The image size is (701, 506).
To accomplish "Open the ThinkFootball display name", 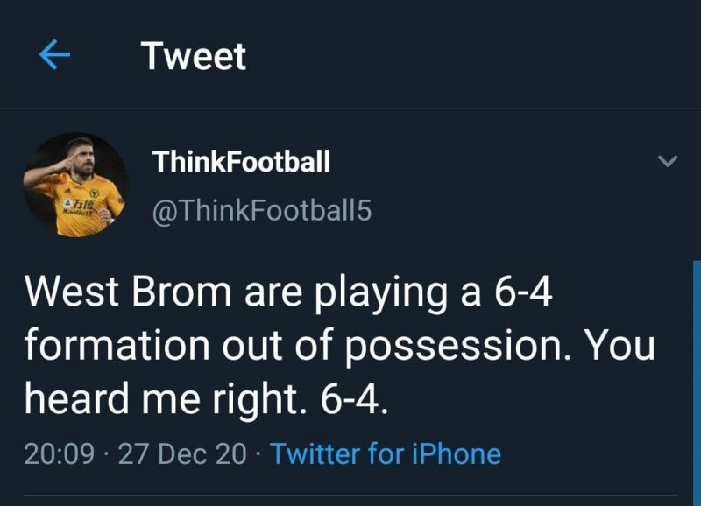I will click(x=241, y=162).
